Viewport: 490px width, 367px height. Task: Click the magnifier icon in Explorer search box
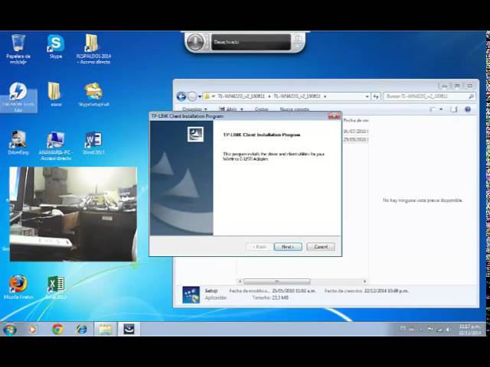[x=471, y=96]
